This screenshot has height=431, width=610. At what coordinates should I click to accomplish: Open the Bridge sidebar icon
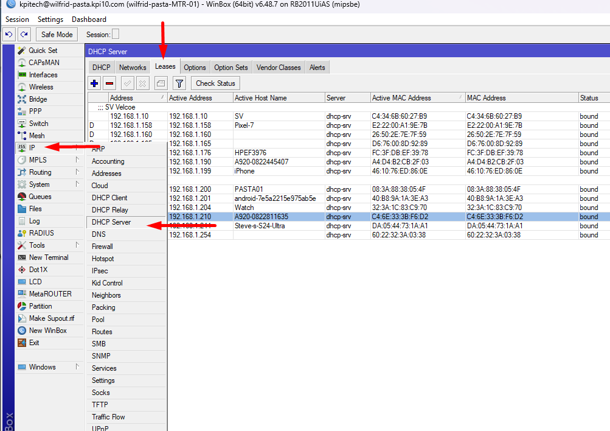pos(22,99)
